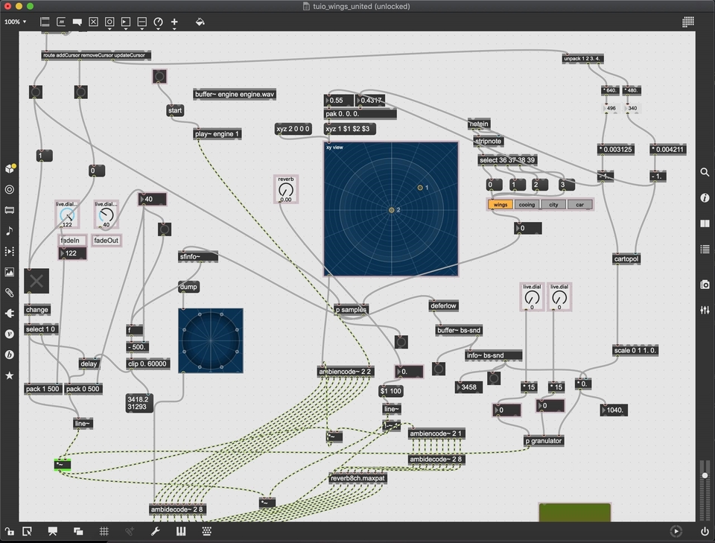715x543 pixels.
Task: Open the snapshots camera icon in sidebar
Action: (x=705, y=285)
